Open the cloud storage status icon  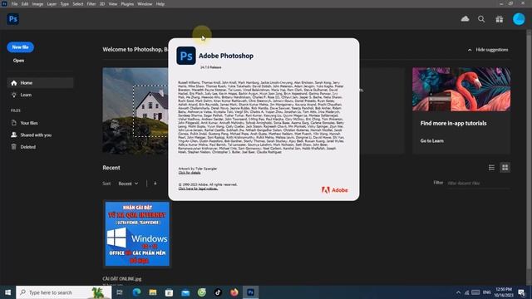465,19
